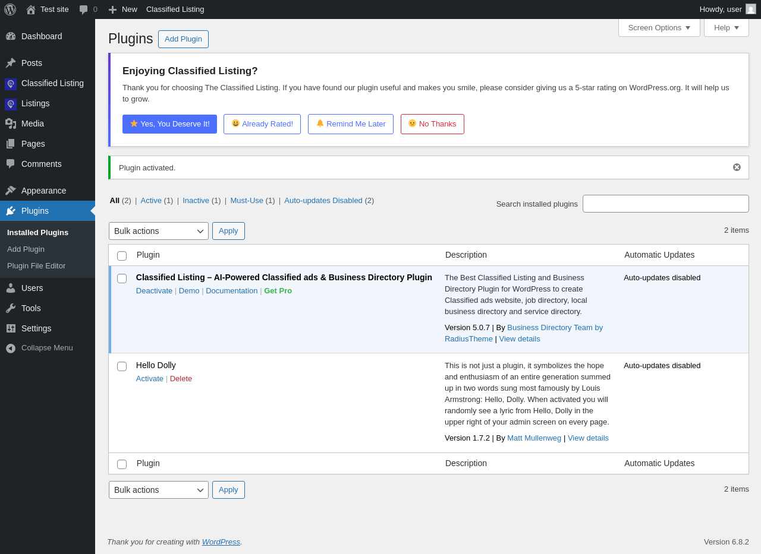Open Classified Listing admin bar item
This screenshot has height=554, width=761.
click(x=175, y=10)
